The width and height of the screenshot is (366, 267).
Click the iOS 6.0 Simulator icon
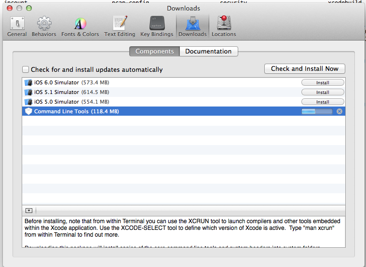(x=28, y=82)
